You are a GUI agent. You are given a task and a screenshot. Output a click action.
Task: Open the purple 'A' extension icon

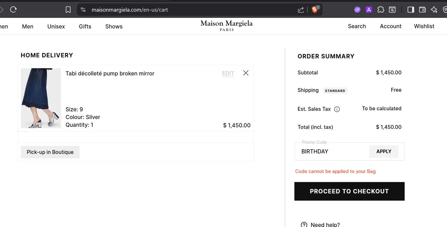[x=369, y=10]
